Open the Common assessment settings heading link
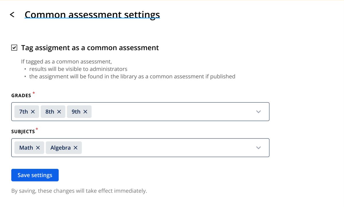 pyautogui.click(x=92, y=15)
